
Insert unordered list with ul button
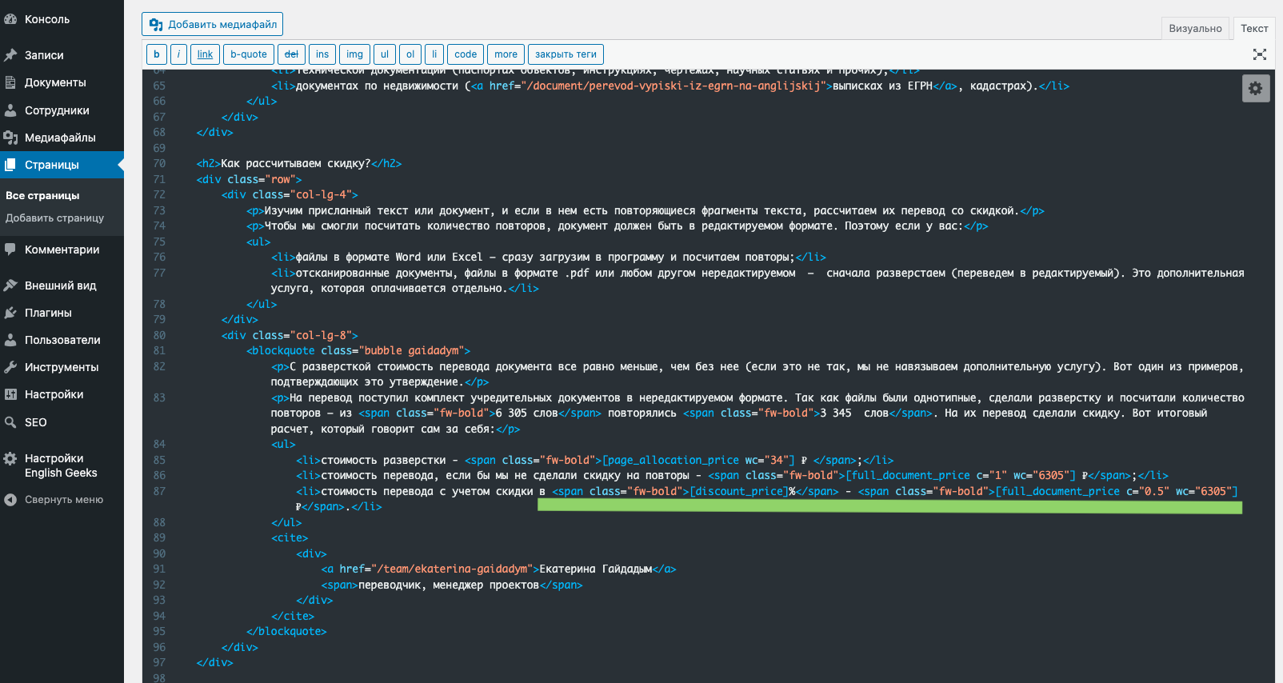click(x=385, y=54)
